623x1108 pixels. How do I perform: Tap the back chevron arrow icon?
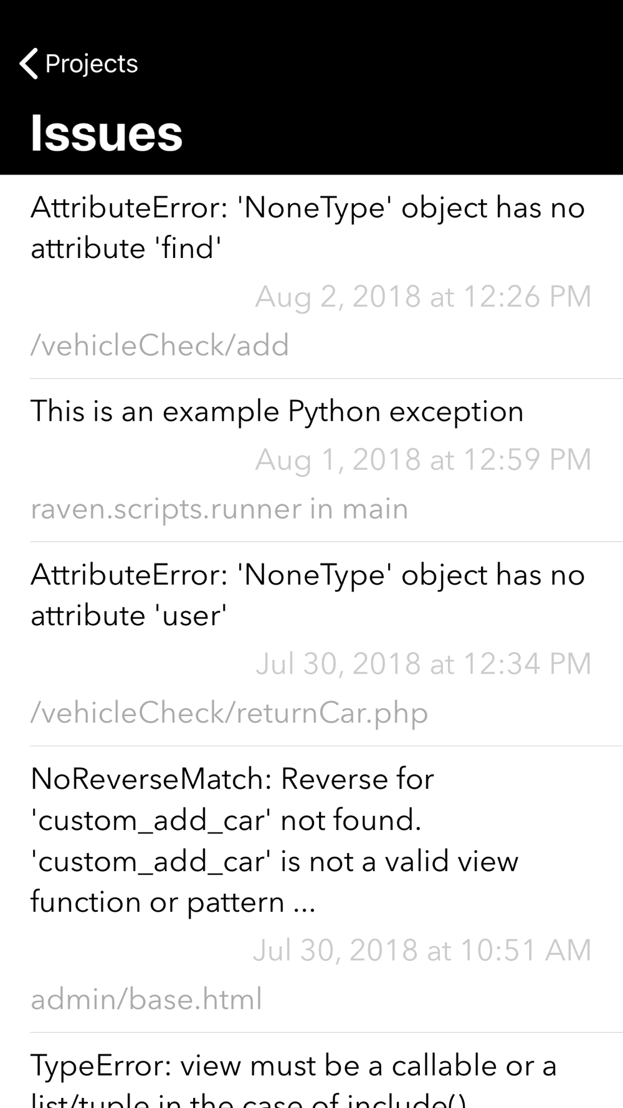pyautogui.click(x=29, y=64)
